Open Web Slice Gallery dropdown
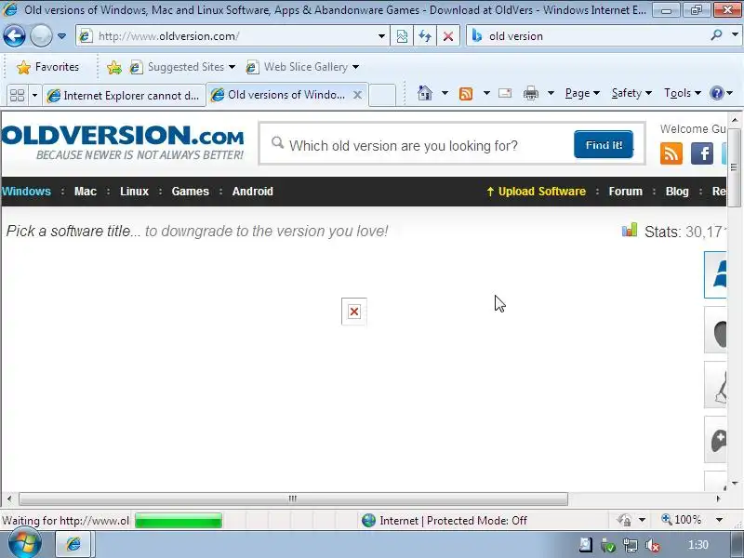This screenshot has width=744, height=558. pyautogui.click(x=302, y=67)
